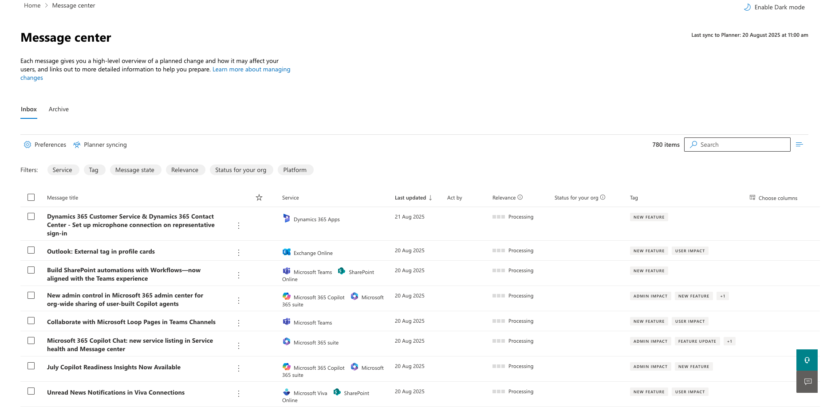827x407 pixels.
Task: Click the Dynamics 365 Apps service icon
Action: tap(287, 218)
